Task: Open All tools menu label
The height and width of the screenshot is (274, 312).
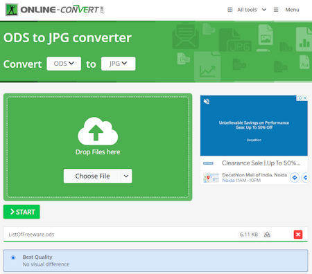Action: [247, 10]
